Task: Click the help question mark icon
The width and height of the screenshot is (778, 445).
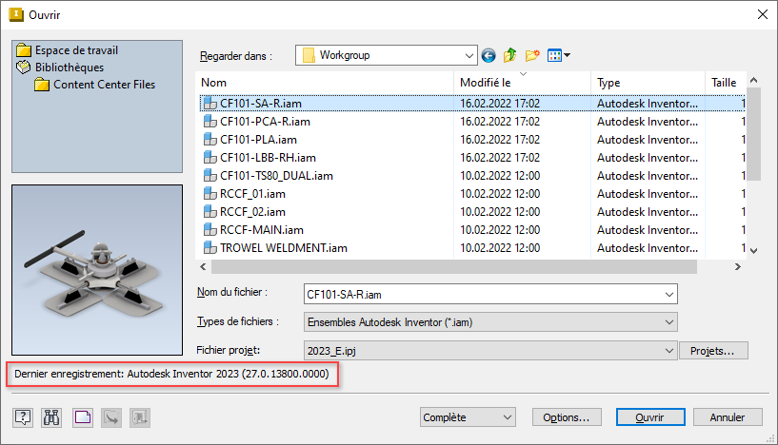Action: [23, 417]
